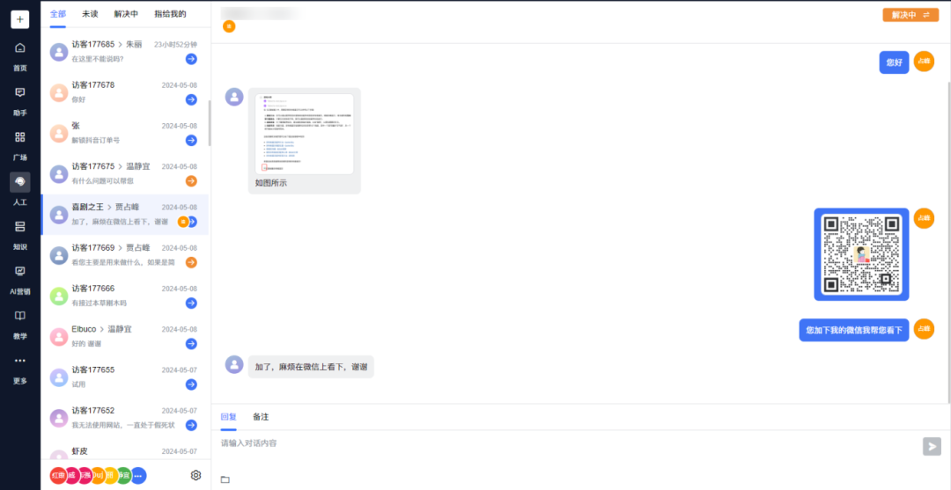This screenshot has height=490, width=951.
Task: Open conversation 在这里不能说吗?
Action: (125, 52)
